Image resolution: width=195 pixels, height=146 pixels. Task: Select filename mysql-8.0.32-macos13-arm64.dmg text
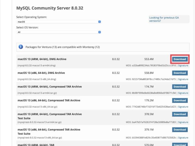(37, 65)
